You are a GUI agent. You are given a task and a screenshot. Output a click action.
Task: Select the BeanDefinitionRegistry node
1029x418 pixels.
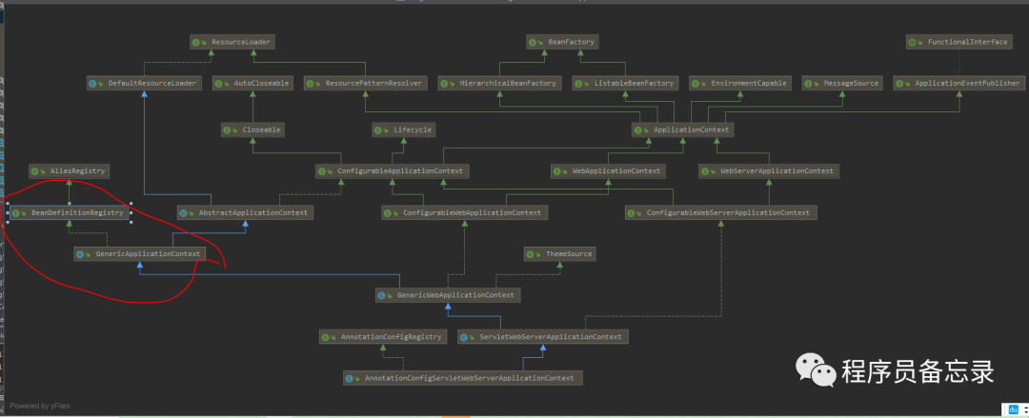tap(69, 212)
